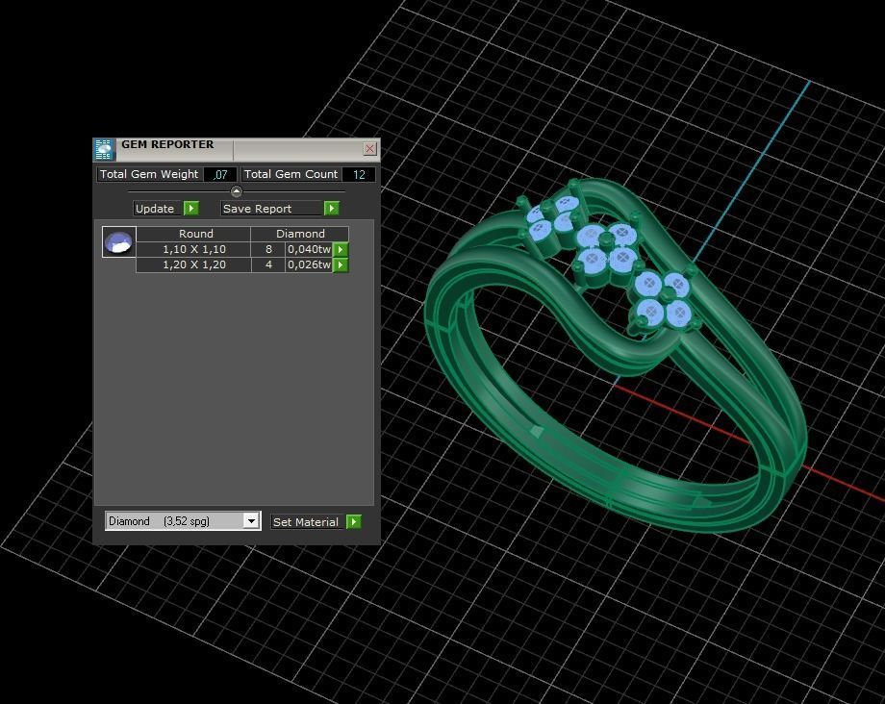Image resolution: width=885 pixels, height=704 pixels.
Task: Click green arrow for 1,10 X 1,10 row
Action: tap(341, 249)
